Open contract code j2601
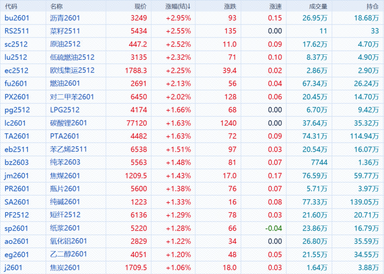This screenshot has width=384, height=274. 13,268
